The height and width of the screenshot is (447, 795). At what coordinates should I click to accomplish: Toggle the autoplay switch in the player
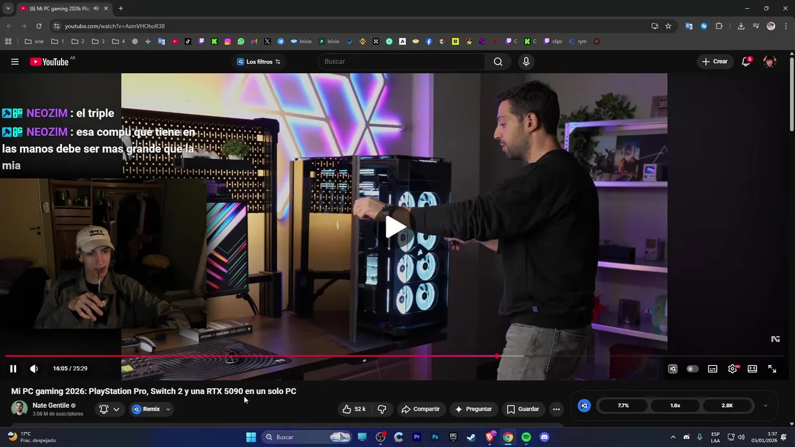(x=692, y=369)
